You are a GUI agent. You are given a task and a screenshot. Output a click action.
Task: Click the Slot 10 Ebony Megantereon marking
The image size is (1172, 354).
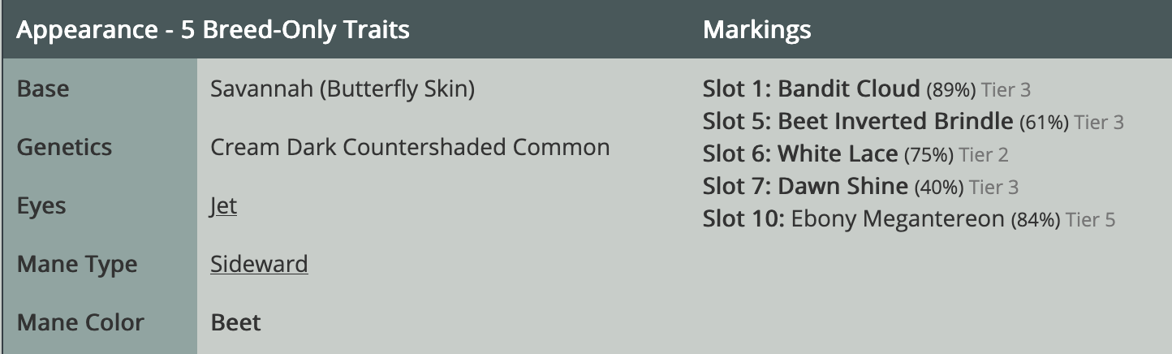[x=897, y=219]
